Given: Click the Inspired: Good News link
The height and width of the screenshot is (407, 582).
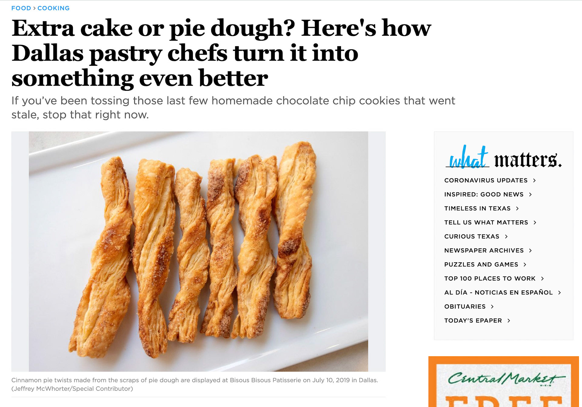Looking at the screenshot, I should (483, 194).
